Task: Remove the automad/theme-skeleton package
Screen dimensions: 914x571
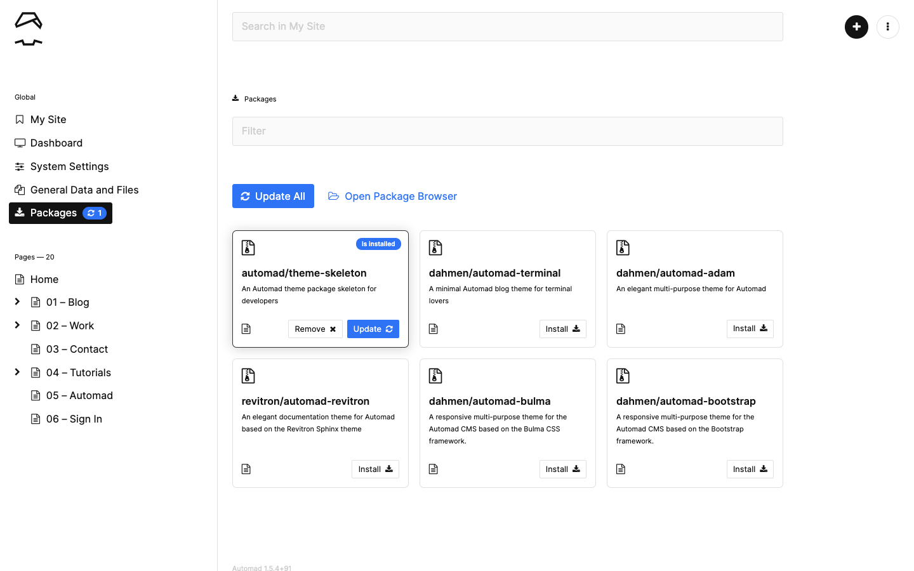Action: click(315, 329)
